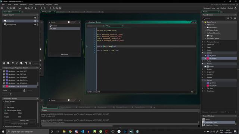Create new instance layer icon
Image resolution: width=239 pixels, height=134 pixels.
(x=8, y=63)
